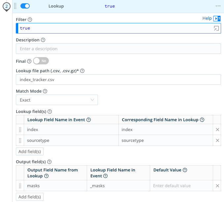224x202 pixels.
Task: Remove the index lookup field row
Action: click(x=217, y=130)
